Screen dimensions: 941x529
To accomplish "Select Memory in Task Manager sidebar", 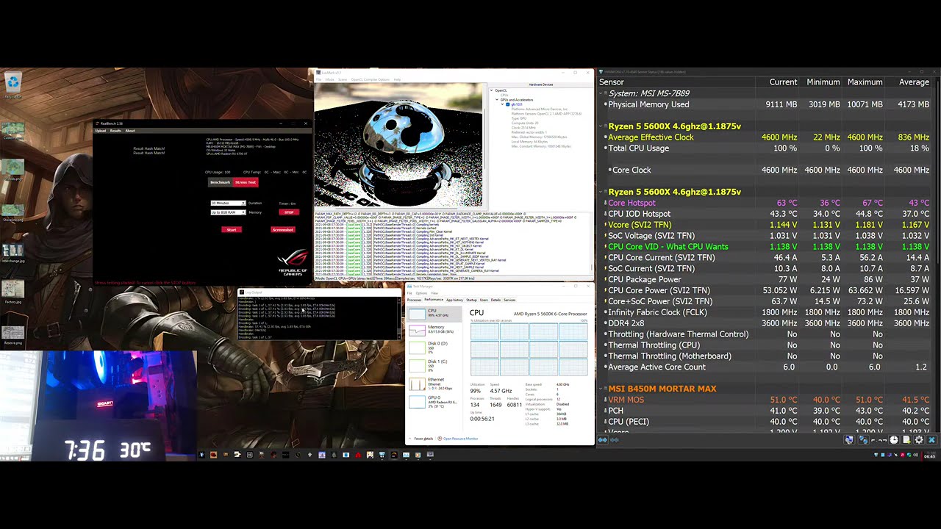I will pos(434,330).
